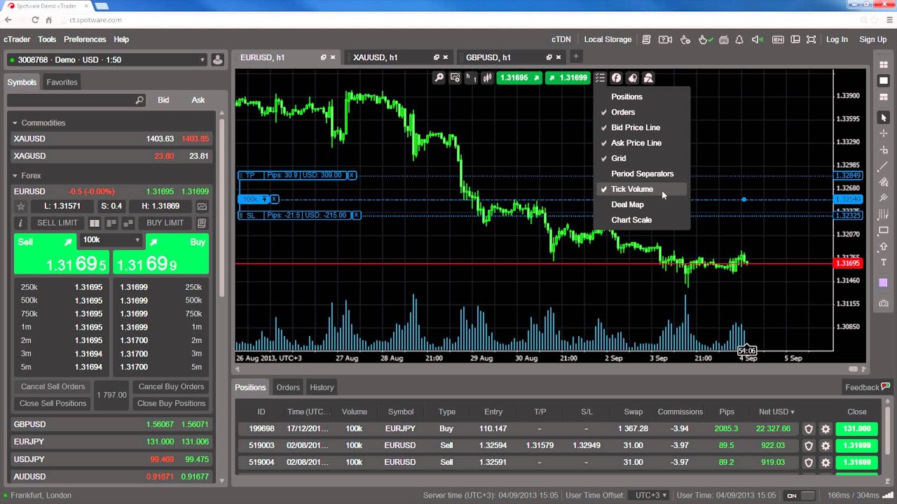Enable Deal Map option
This screenshot has height=504, width=897.
click(627, 204)
